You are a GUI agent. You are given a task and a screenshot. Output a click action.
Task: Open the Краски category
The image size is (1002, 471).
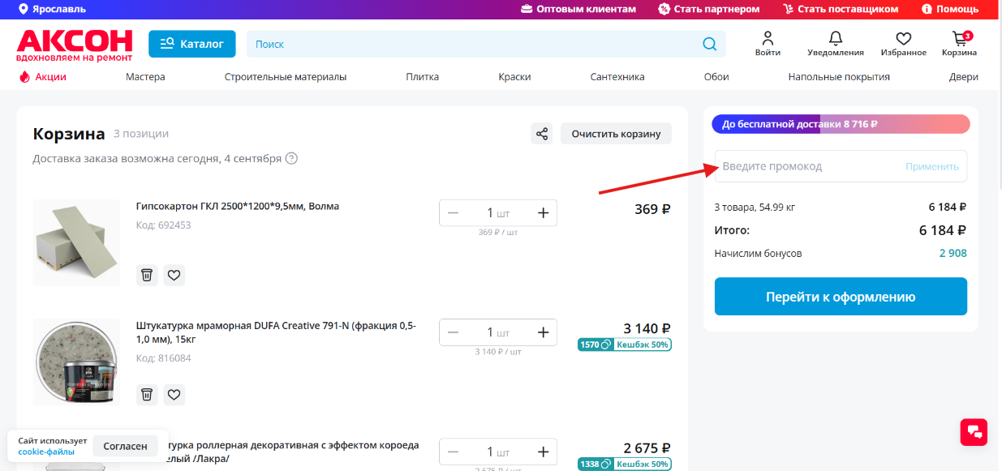pos(515,77)
